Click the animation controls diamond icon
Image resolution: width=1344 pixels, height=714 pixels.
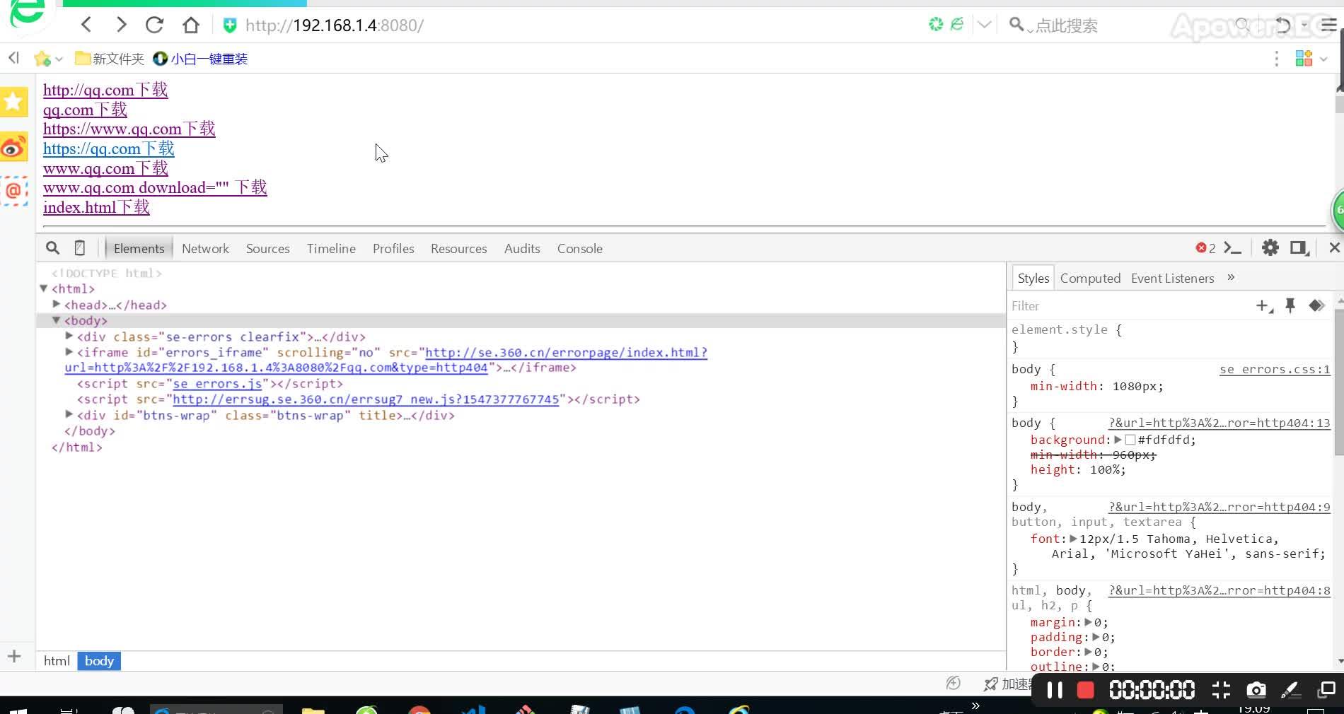pos(1316,305)
